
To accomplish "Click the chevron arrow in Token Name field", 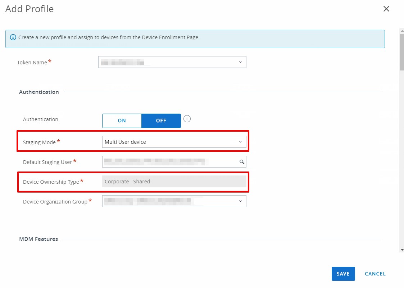I will point(240,62).
